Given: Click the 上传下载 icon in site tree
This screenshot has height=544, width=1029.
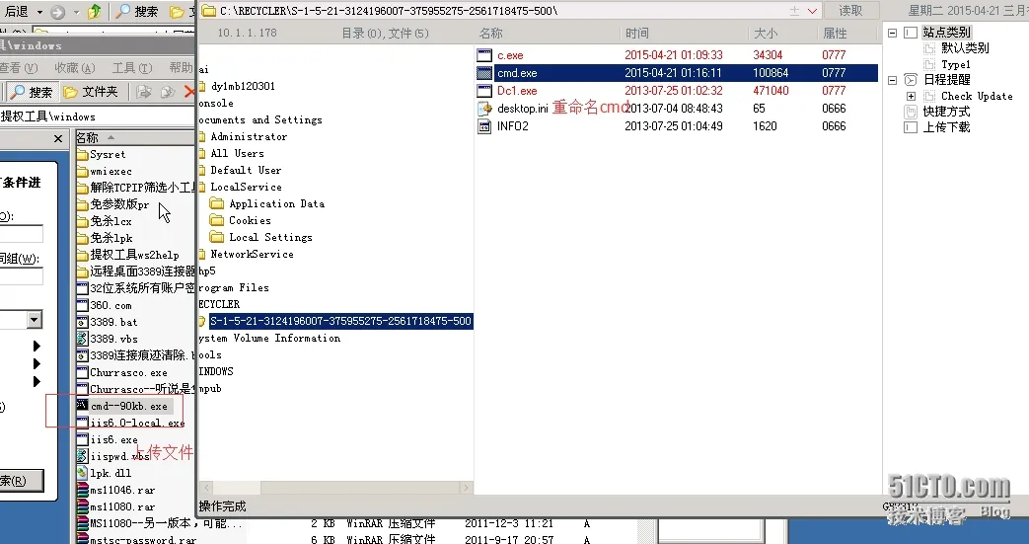Looking at the screenshot, I should pos(911,127).
